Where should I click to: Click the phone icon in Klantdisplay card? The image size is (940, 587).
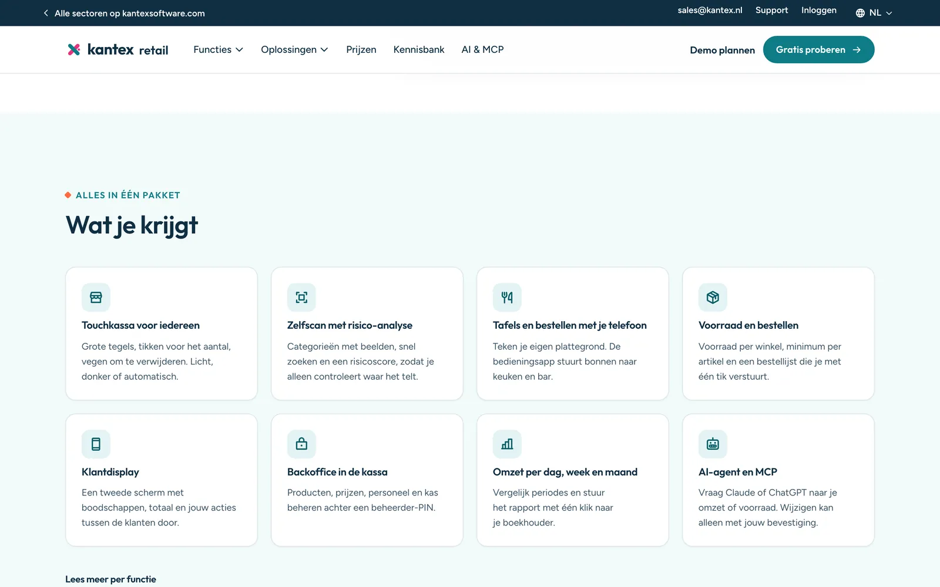pyautogui.click(x=96, y=444)
